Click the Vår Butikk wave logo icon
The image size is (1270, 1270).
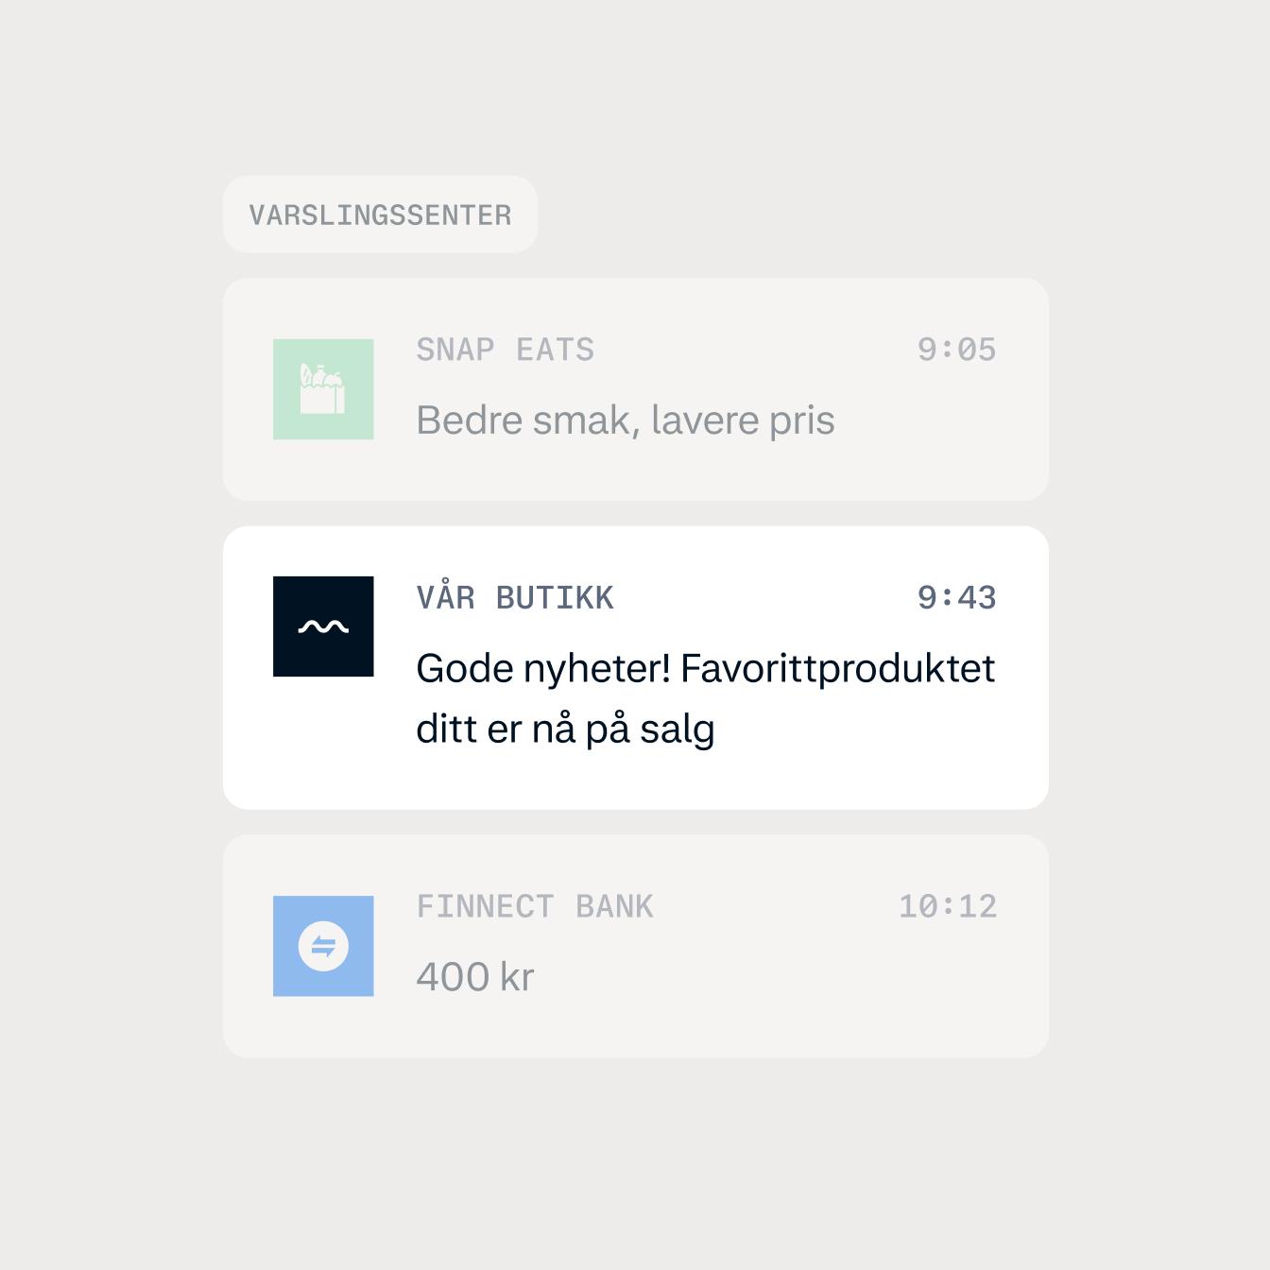[x=323, y=626]
